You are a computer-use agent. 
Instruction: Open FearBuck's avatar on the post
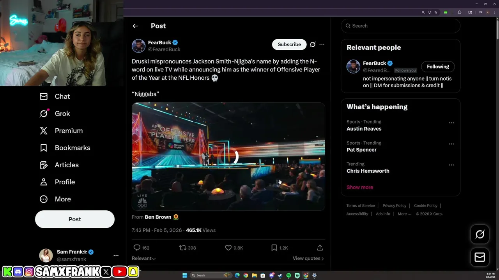point(138,46)
